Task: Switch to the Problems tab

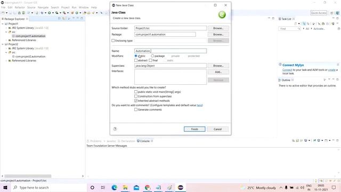Action: tap(96, 141)
